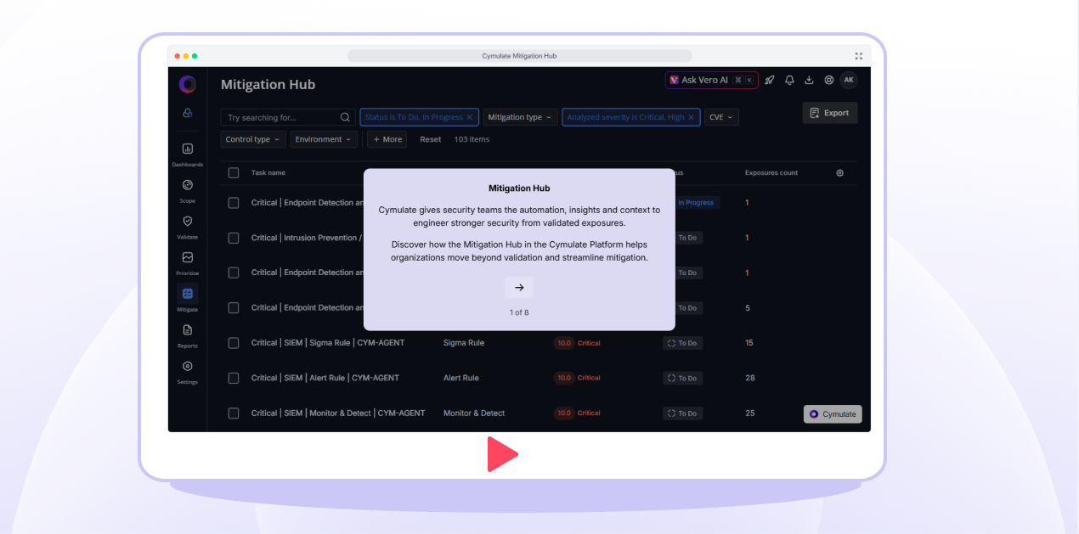1079x534 pixels.
Task: Open table column settings gear
Action: pos(839,172)
